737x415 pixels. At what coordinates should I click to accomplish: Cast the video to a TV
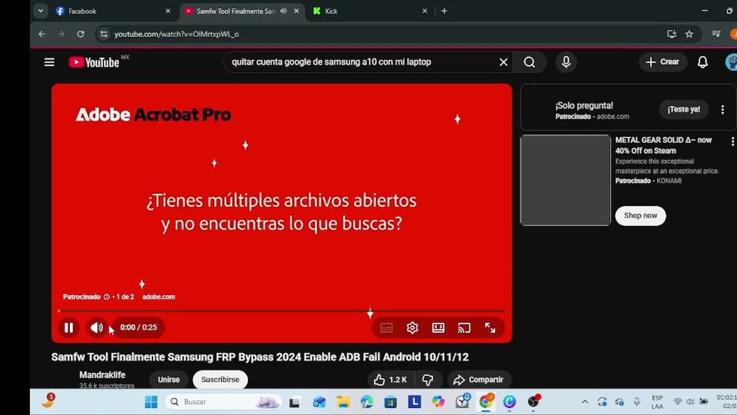point(464,328)
